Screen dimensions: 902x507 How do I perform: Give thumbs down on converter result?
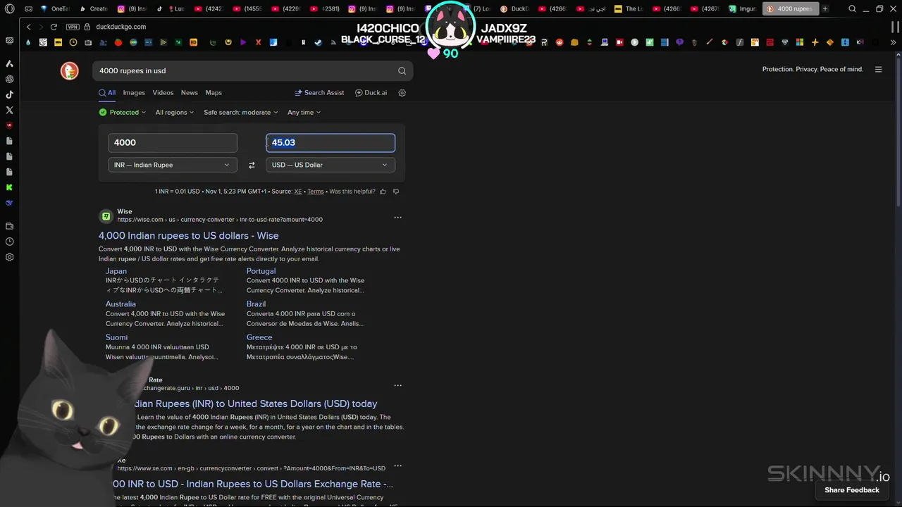click(396, 192)
